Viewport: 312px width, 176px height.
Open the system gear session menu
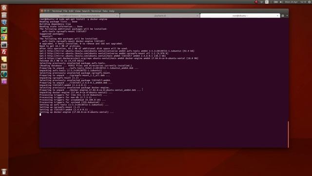310,2
